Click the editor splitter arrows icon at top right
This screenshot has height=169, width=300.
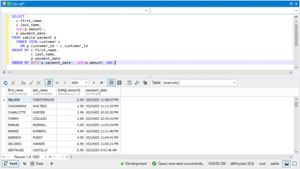[296, 17]
